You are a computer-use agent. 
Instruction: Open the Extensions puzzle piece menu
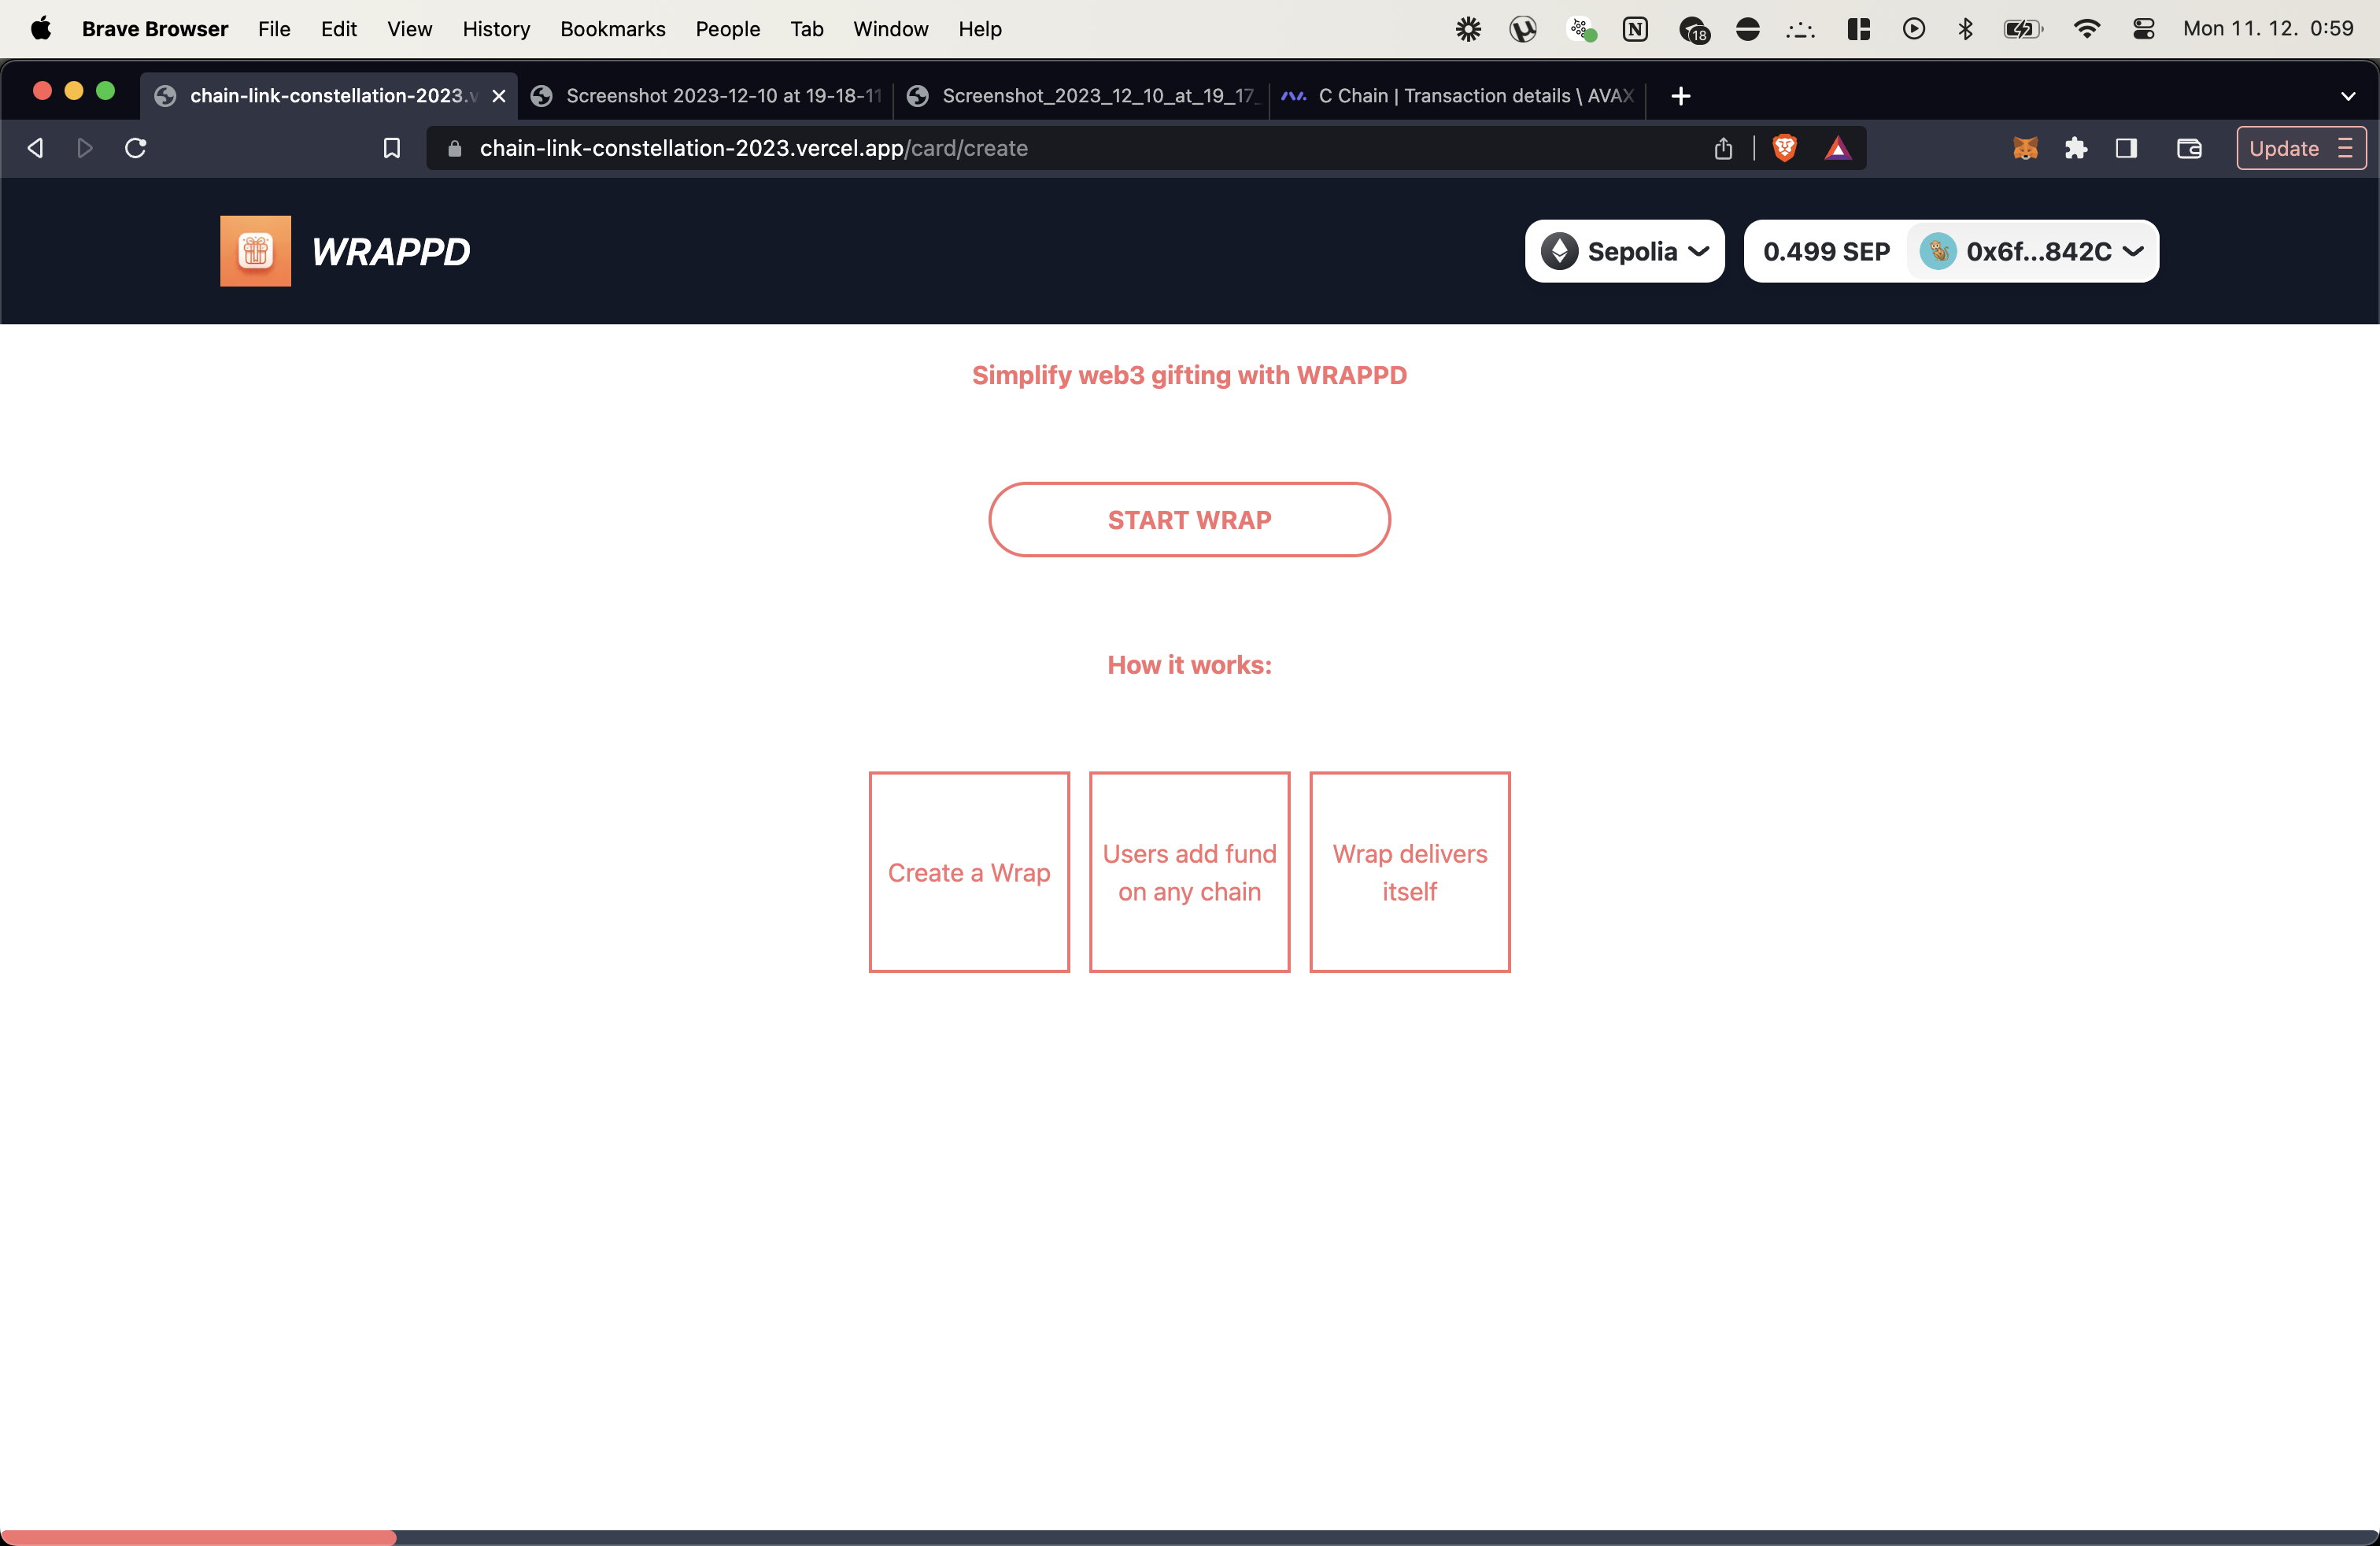[2076, 148]
